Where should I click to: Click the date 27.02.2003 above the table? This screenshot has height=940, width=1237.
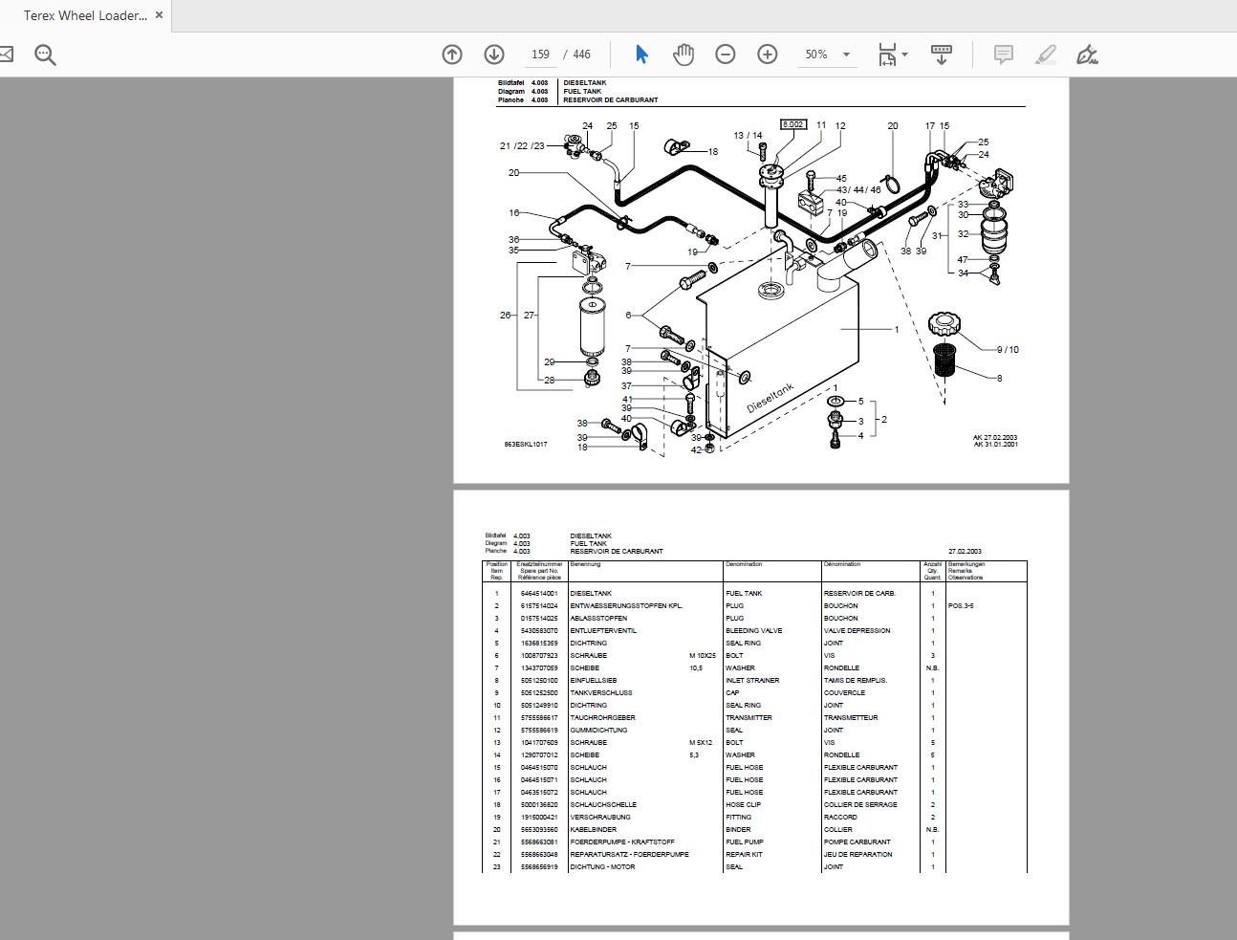(x=965, y=552)
